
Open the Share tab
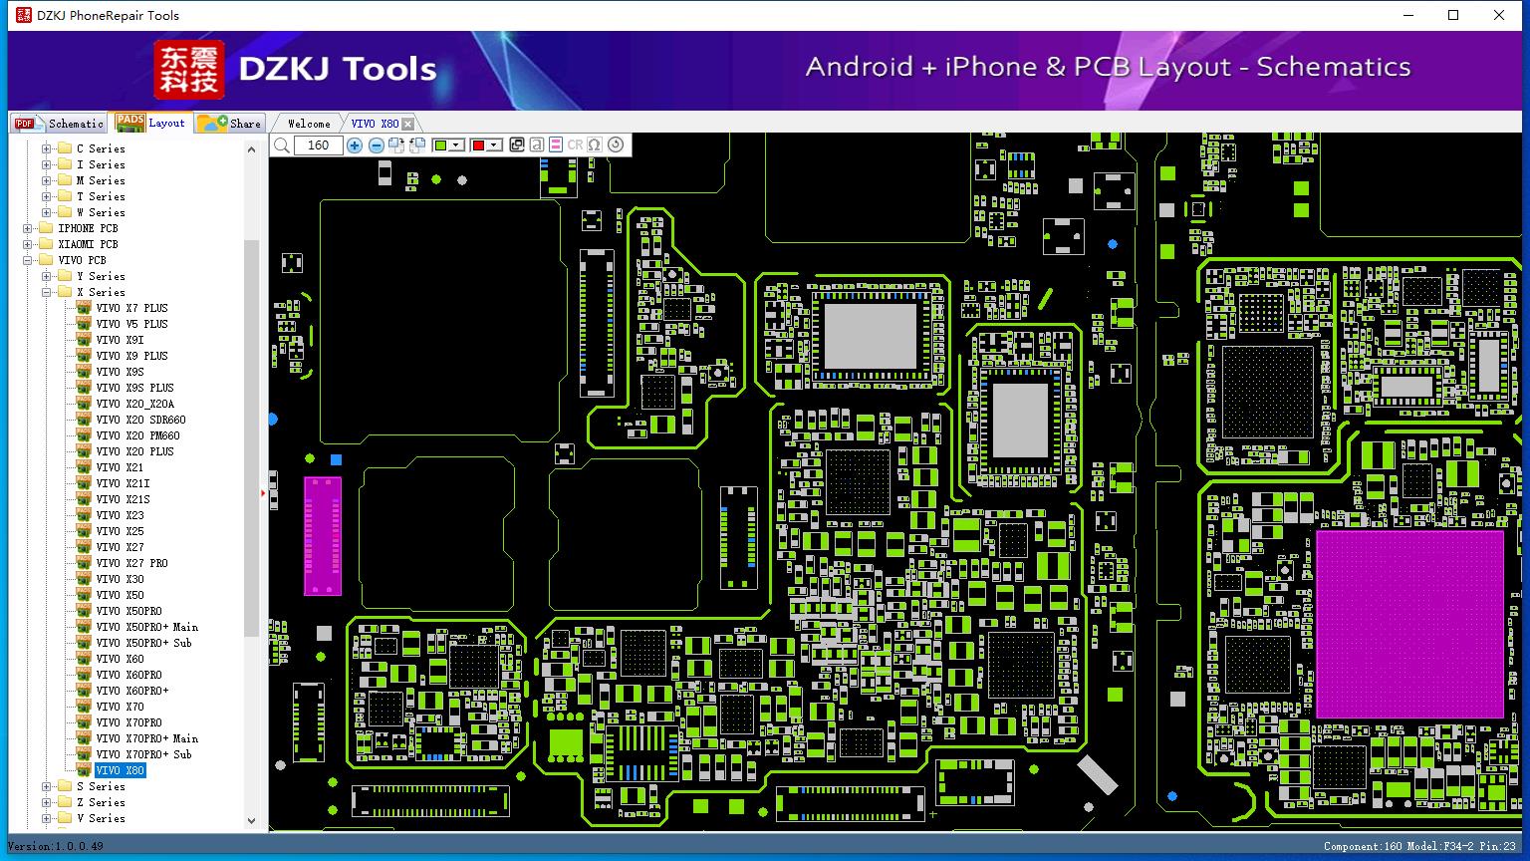[229, 124]
